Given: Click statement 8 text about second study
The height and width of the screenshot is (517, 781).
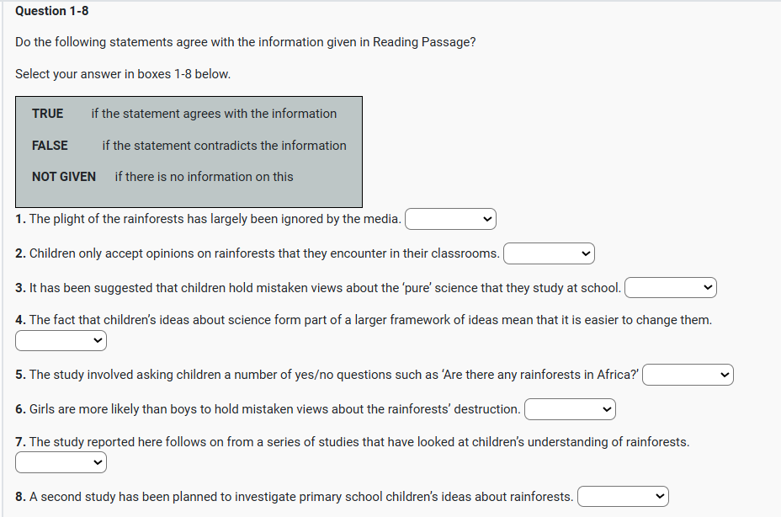Looking at the screenshot, I should pos(295,497).
